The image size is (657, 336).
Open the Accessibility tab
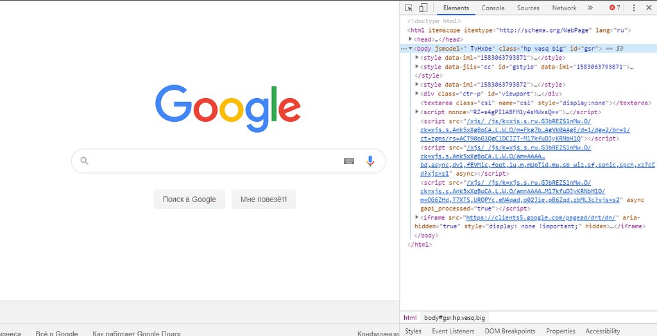(x=602, y=331)
